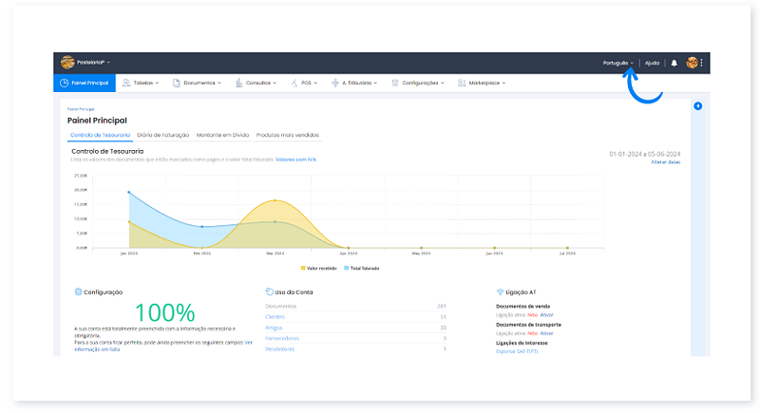Screen dimensions: 760x413
Task: Click the Marketplace icon
Action: click(x=462, y=83)
